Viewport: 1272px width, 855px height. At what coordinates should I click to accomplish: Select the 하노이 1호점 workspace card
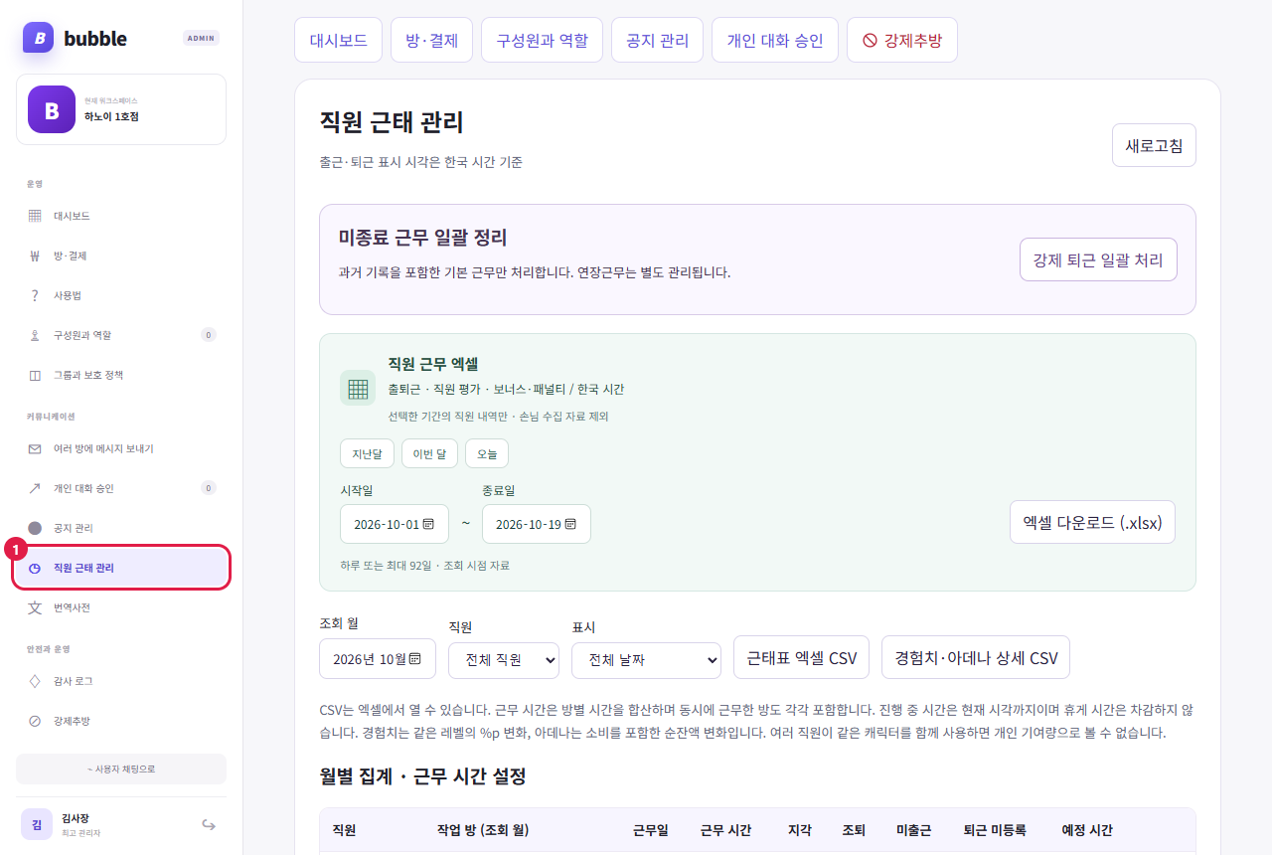tap(121, 109)
